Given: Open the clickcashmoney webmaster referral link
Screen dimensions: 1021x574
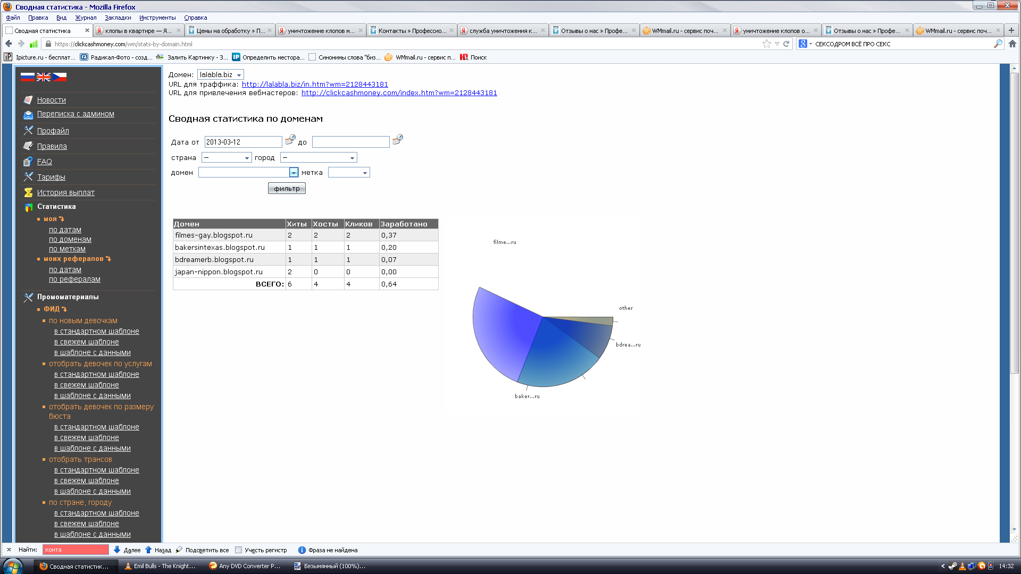Looking at the screenshot, I should (x=399, y=93).
